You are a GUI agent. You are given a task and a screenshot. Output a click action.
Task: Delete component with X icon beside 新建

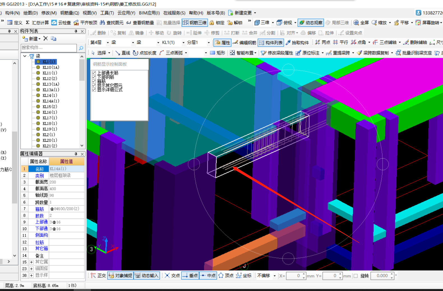(x=46, y=38)
